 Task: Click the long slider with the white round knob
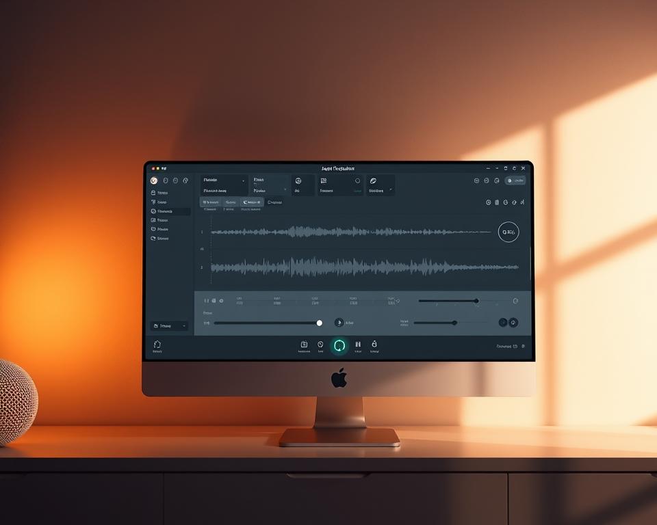pyautogui.click(x=268, y=323)
